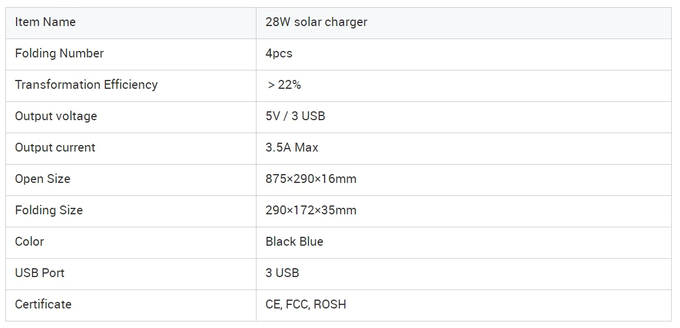Click the Folding Number label
680x328 pixels.
coord(59,54)
